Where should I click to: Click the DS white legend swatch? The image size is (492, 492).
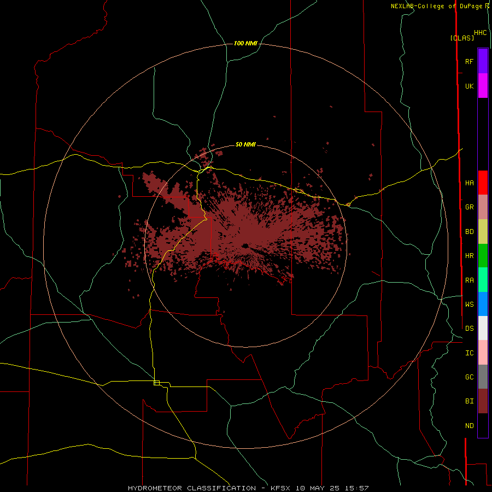483,328
